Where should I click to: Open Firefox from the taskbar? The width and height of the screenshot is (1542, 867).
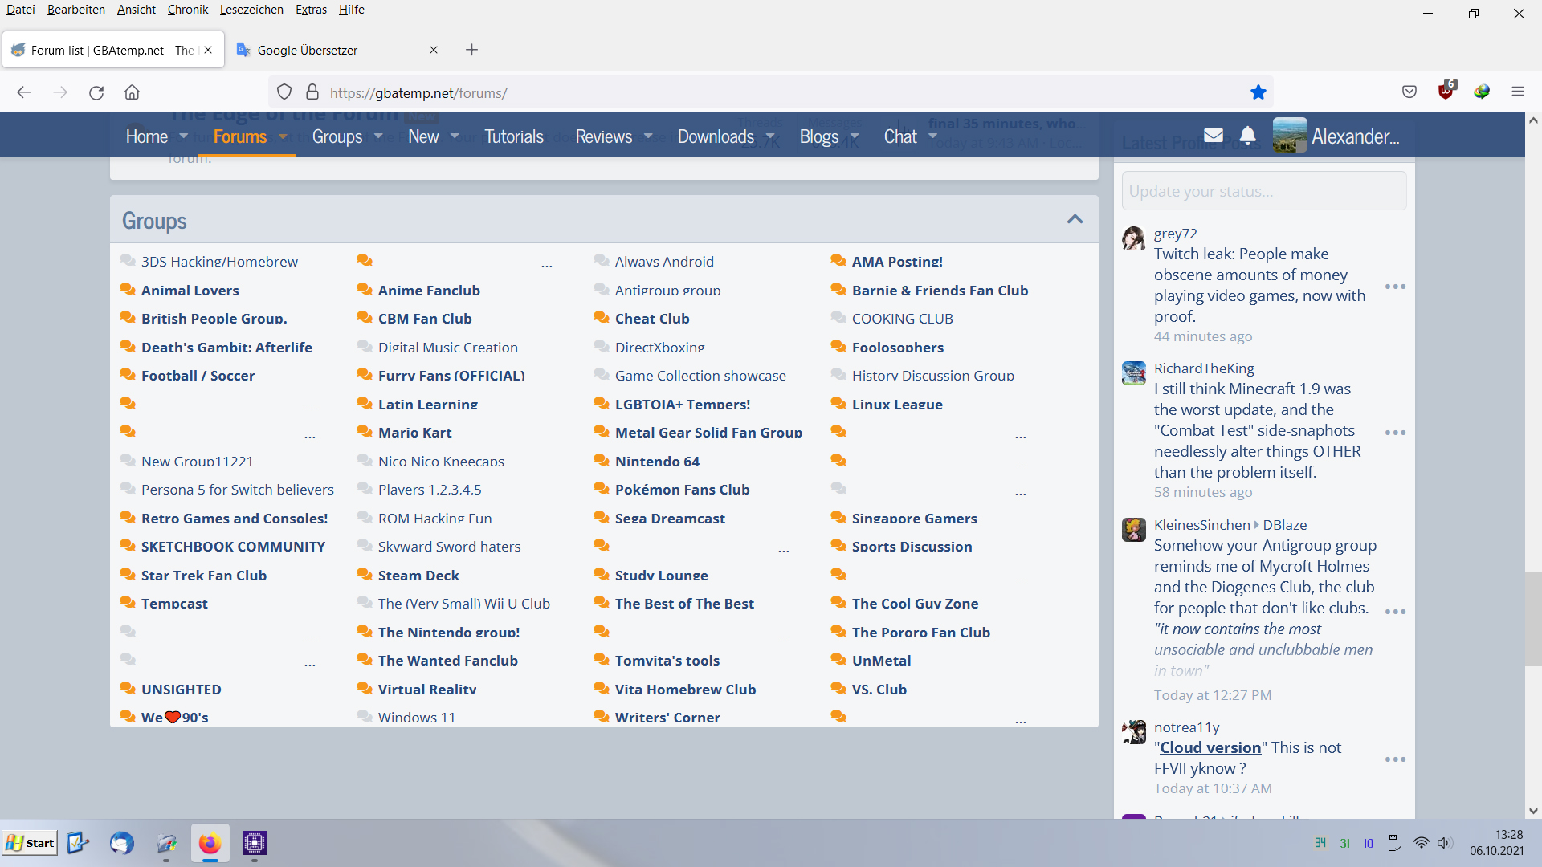pos(210,843)
